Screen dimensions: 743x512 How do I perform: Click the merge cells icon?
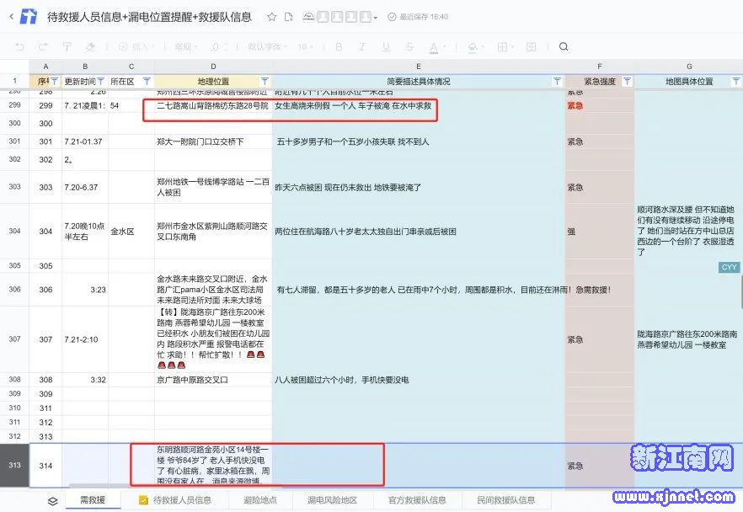(x=532, y=46)
